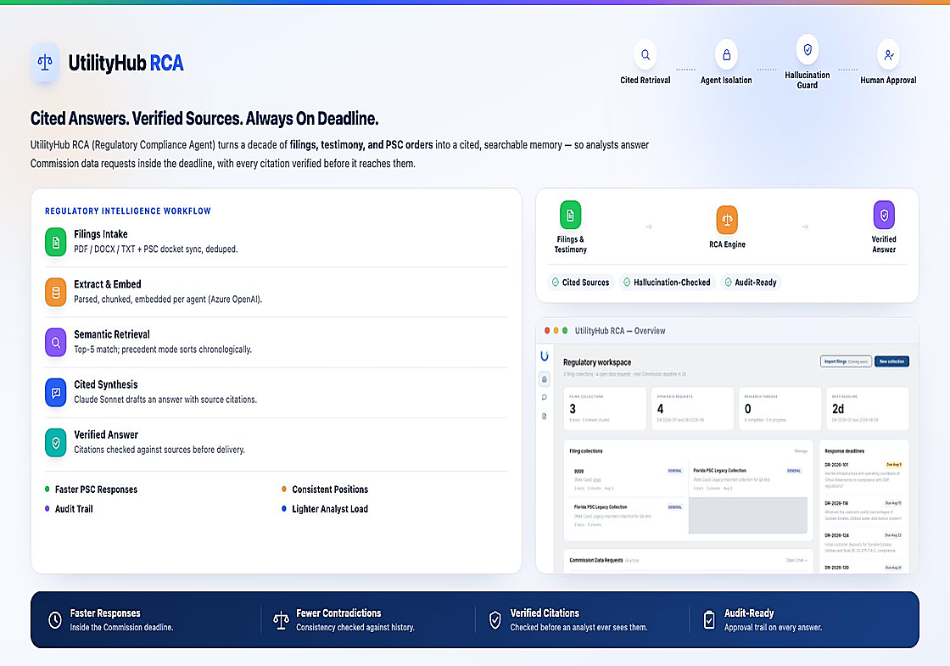Click the UtilityHub RCA scales logo icon
This screenshot has height=666, width=950.
click(x=45, y=62)
